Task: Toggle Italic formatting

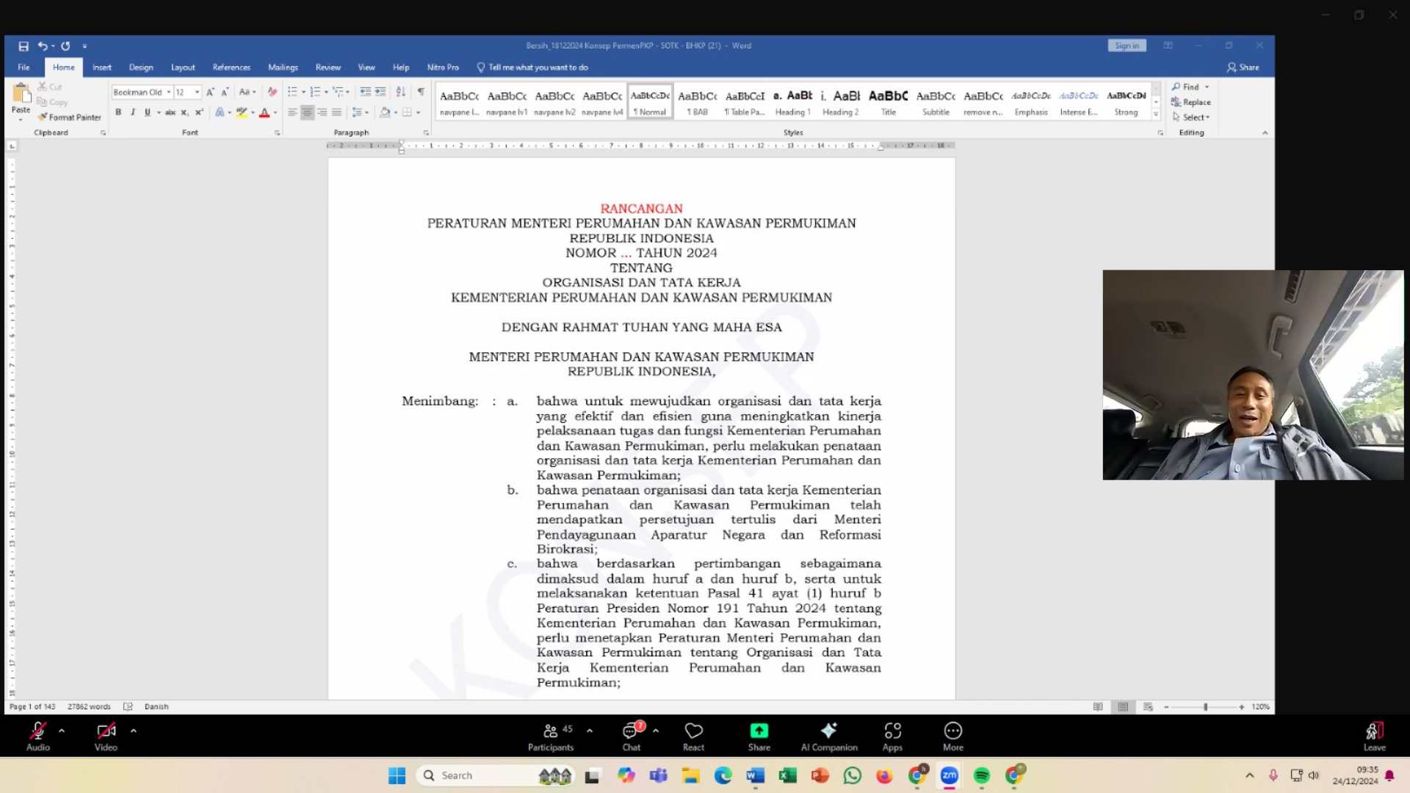Action: [133, 112]
